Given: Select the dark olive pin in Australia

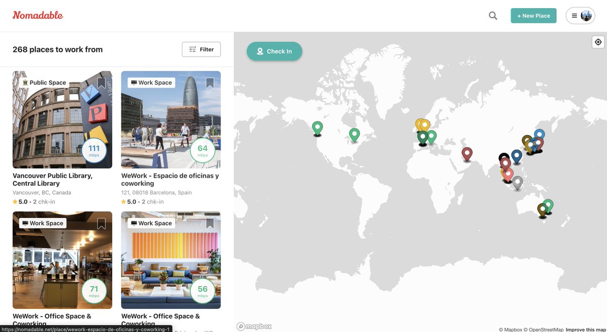Looking at the screenshot, I should click(x=542, y=210).
